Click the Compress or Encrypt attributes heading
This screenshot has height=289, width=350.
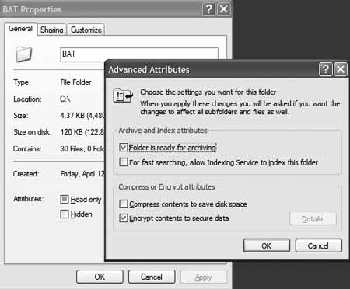coord(166,186)
